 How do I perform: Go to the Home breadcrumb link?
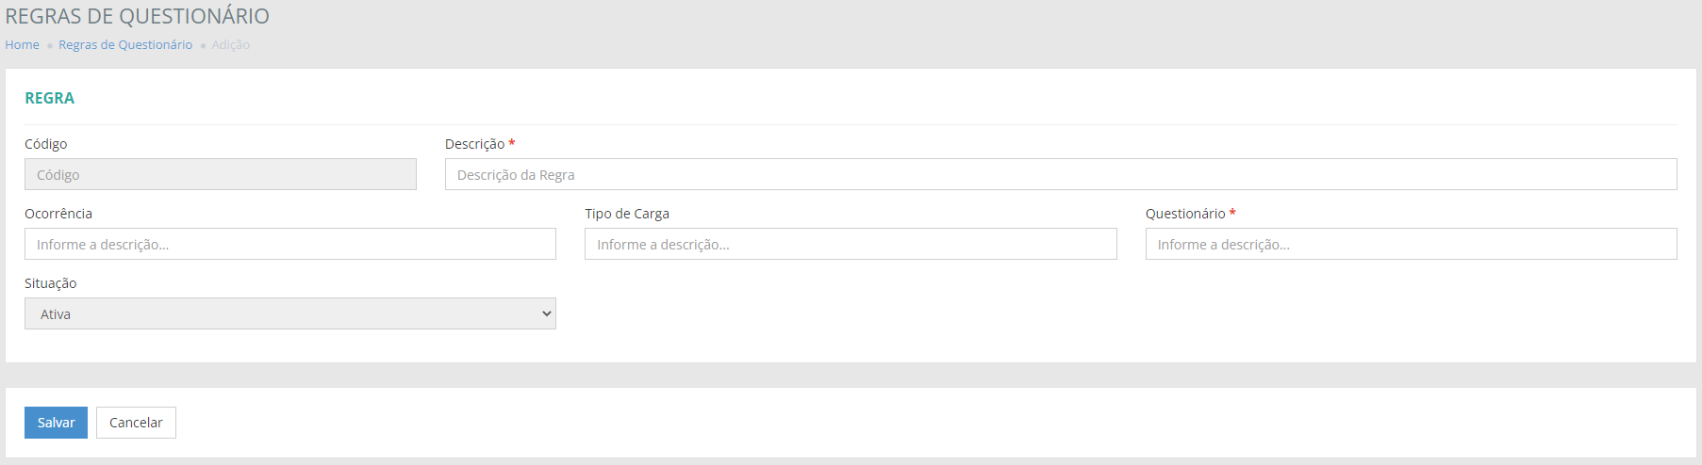coord(22,44)
